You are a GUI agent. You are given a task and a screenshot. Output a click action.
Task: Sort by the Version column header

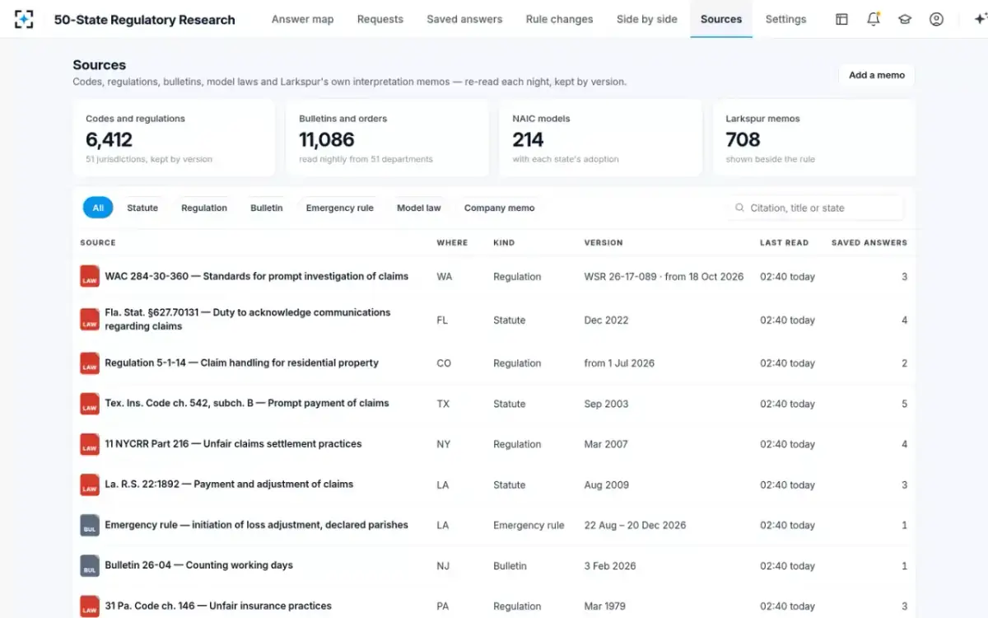coord(604,243)
